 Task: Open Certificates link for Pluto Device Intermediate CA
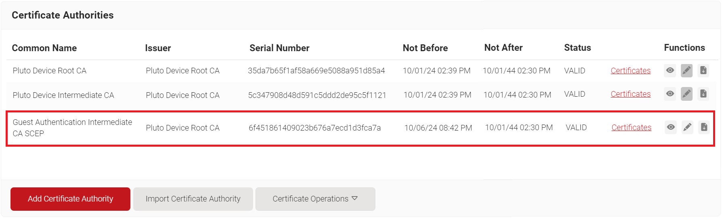coord(630,94)
